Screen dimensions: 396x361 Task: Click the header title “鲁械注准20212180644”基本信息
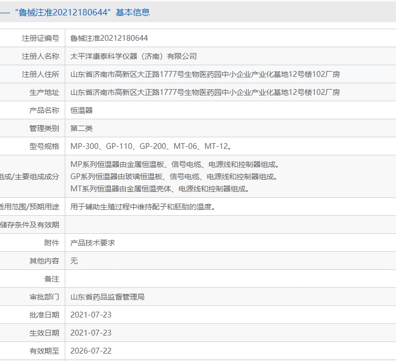[82, 12]
